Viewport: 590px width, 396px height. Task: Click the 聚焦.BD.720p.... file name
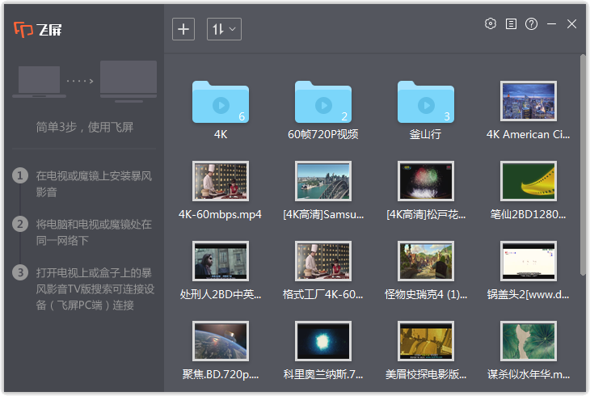(221, 374)
